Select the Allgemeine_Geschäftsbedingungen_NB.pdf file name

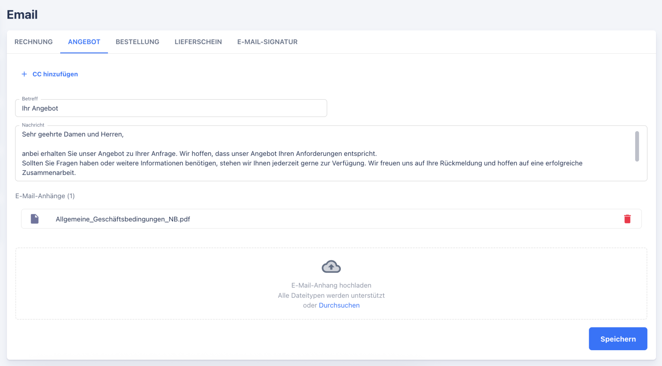coord(123,219)
